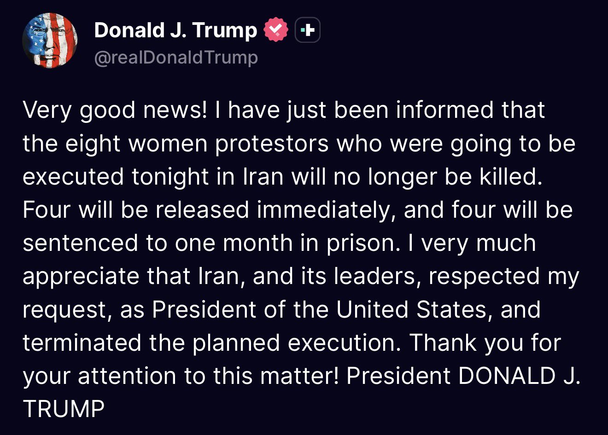Click the "Donald J. Trump" display name

(175, 30)
